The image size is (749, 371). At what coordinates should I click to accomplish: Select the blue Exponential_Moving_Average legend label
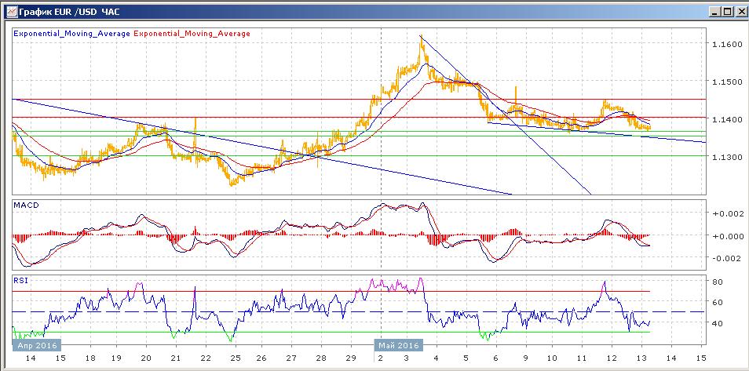73,34
